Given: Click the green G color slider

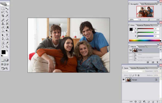Looking at the screenshot, I should tap(145, 32).
